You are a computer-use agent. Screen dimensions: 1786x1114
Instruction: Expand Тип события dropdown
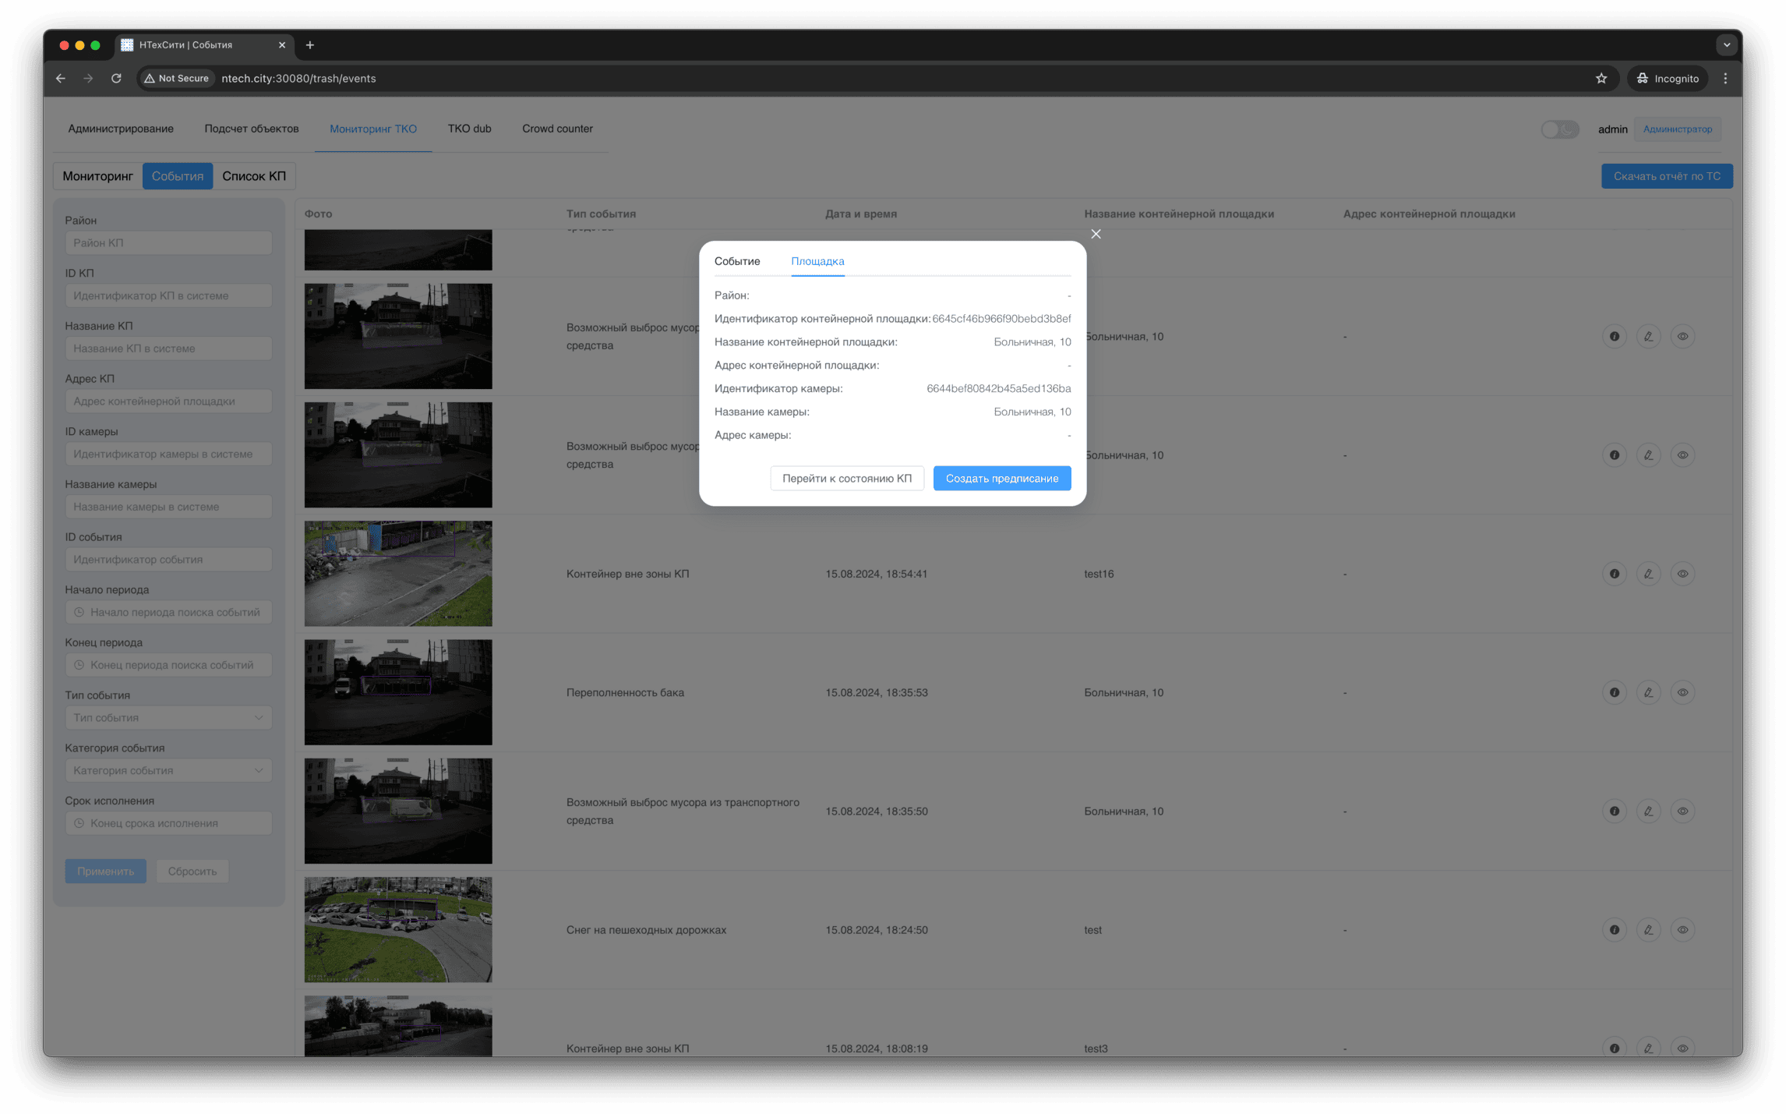pos(168,718)
